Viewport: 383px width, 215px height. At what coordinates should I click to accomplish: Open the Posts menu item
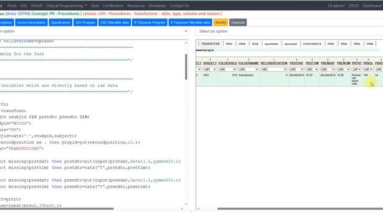coord(12,5)
